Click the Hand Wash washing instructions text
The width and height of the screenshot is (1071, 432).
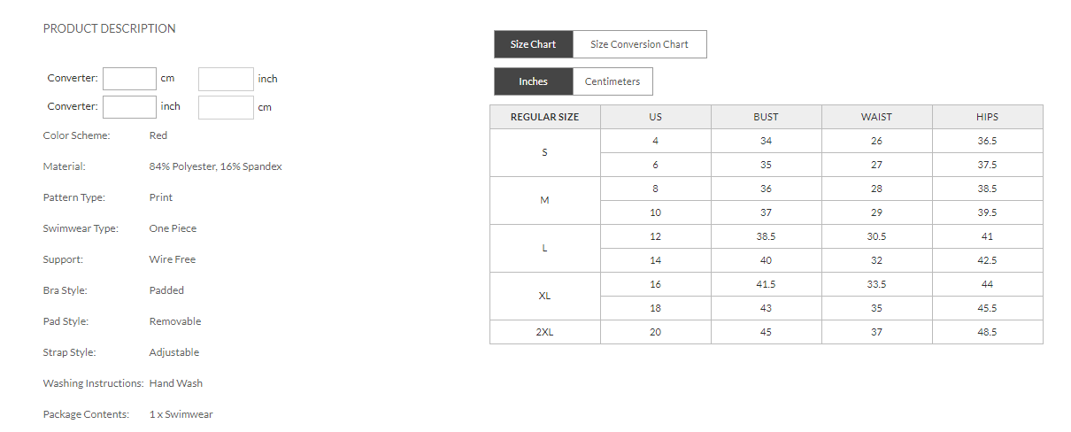tap(176, 383)
